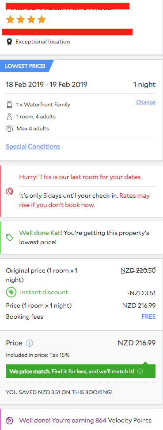
Task: Click the LOWEST PRICE! ribbon badge
Action: click(27, 66)
